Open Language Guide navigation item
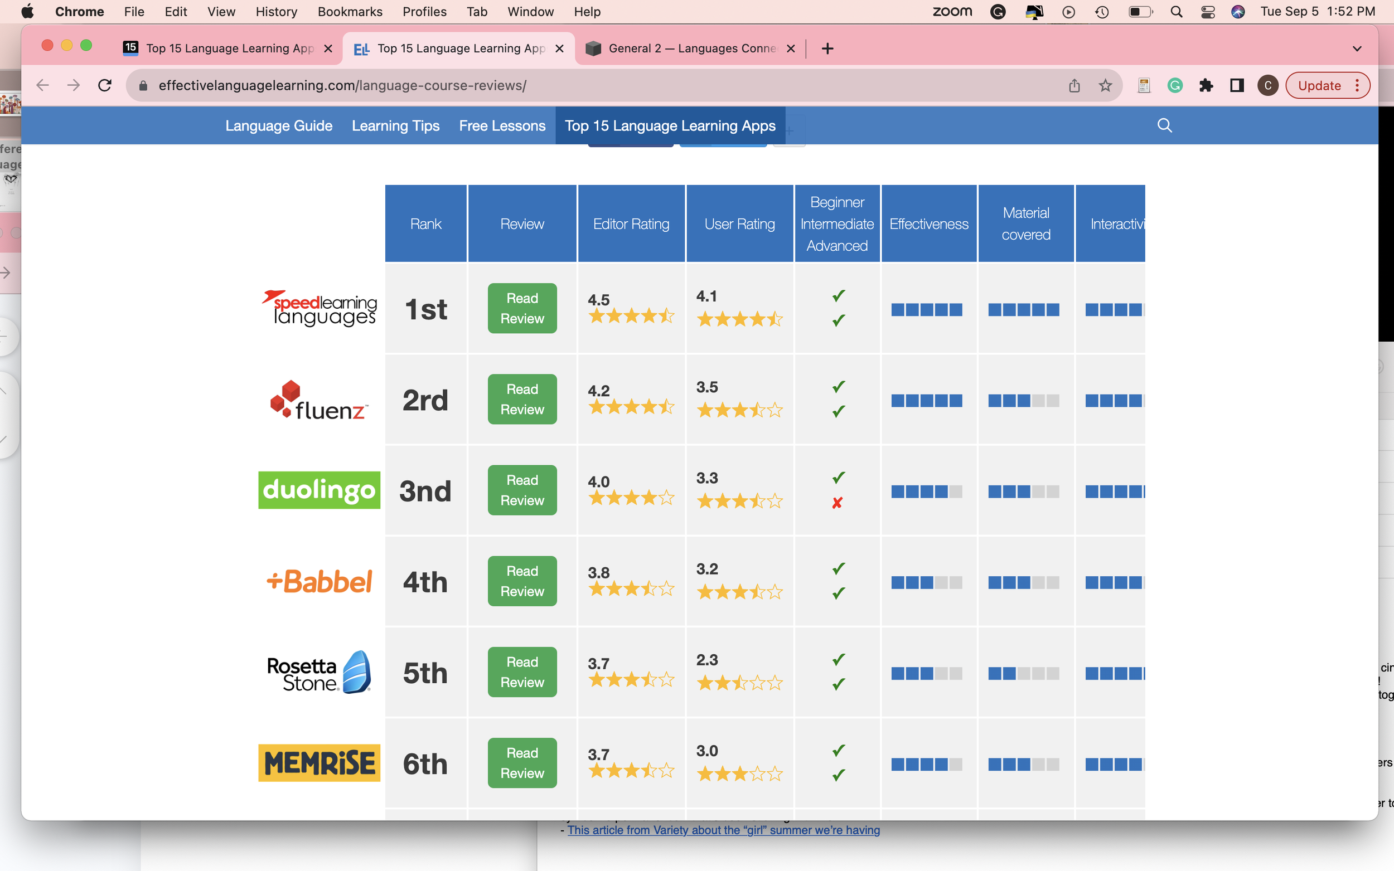 point(278,125)
